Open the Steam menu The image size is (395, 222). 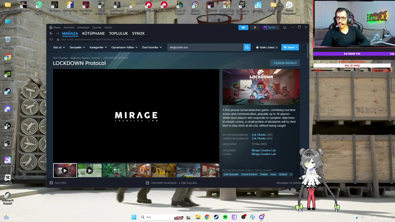(x=57, y=27)
